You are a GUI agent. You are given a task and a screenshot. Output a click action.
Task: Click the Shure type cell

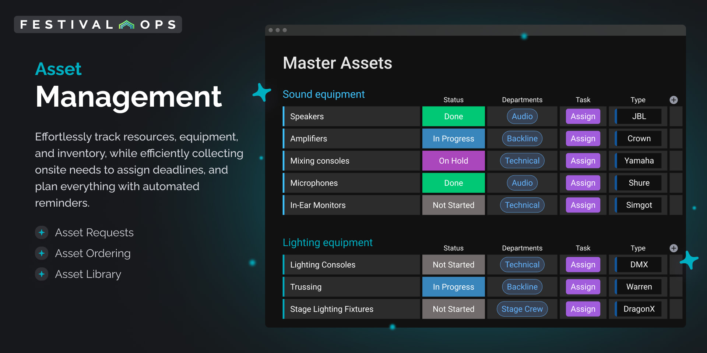639,183
